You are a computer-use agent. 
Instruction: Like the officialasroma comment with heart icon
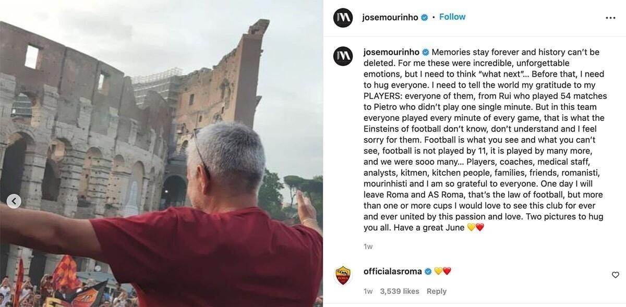(x=615, y=275)
